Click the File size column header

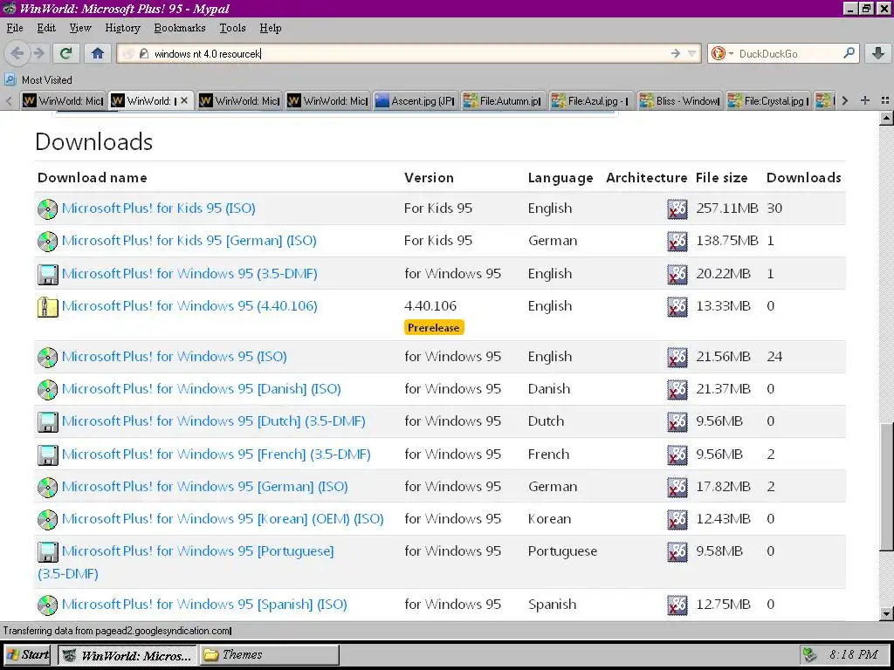click(x=721, y=178)
